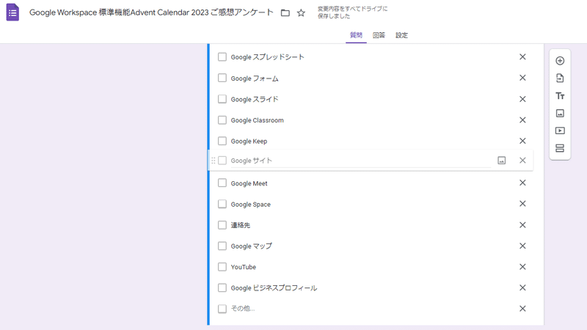Add a new question from the side toolbar
Viewport: 587px width, 330px height.
560,61
